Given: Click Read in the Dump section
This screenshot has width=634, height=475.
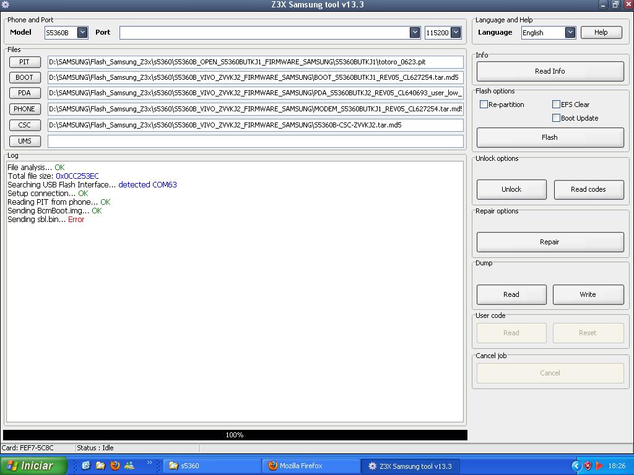Looking at the screenshot, I should [x=511, y=294].
